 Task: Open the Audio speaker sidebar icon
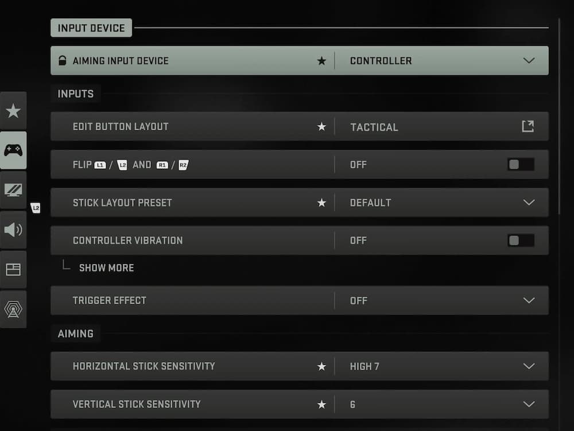point(13,230)
